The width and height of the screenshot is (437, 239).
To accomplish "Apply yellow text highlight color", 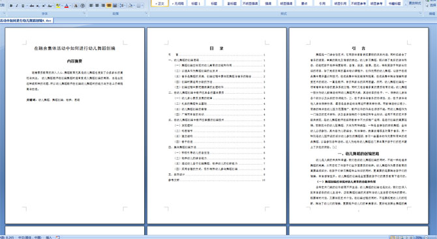I will click(x=57, y=6).
